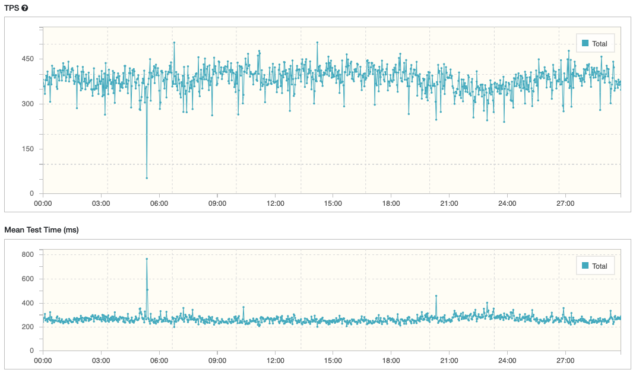Click the 21:00 x-axis label on TPS chart
Viewport: 636px width, 376px height.
pos(449,203)
